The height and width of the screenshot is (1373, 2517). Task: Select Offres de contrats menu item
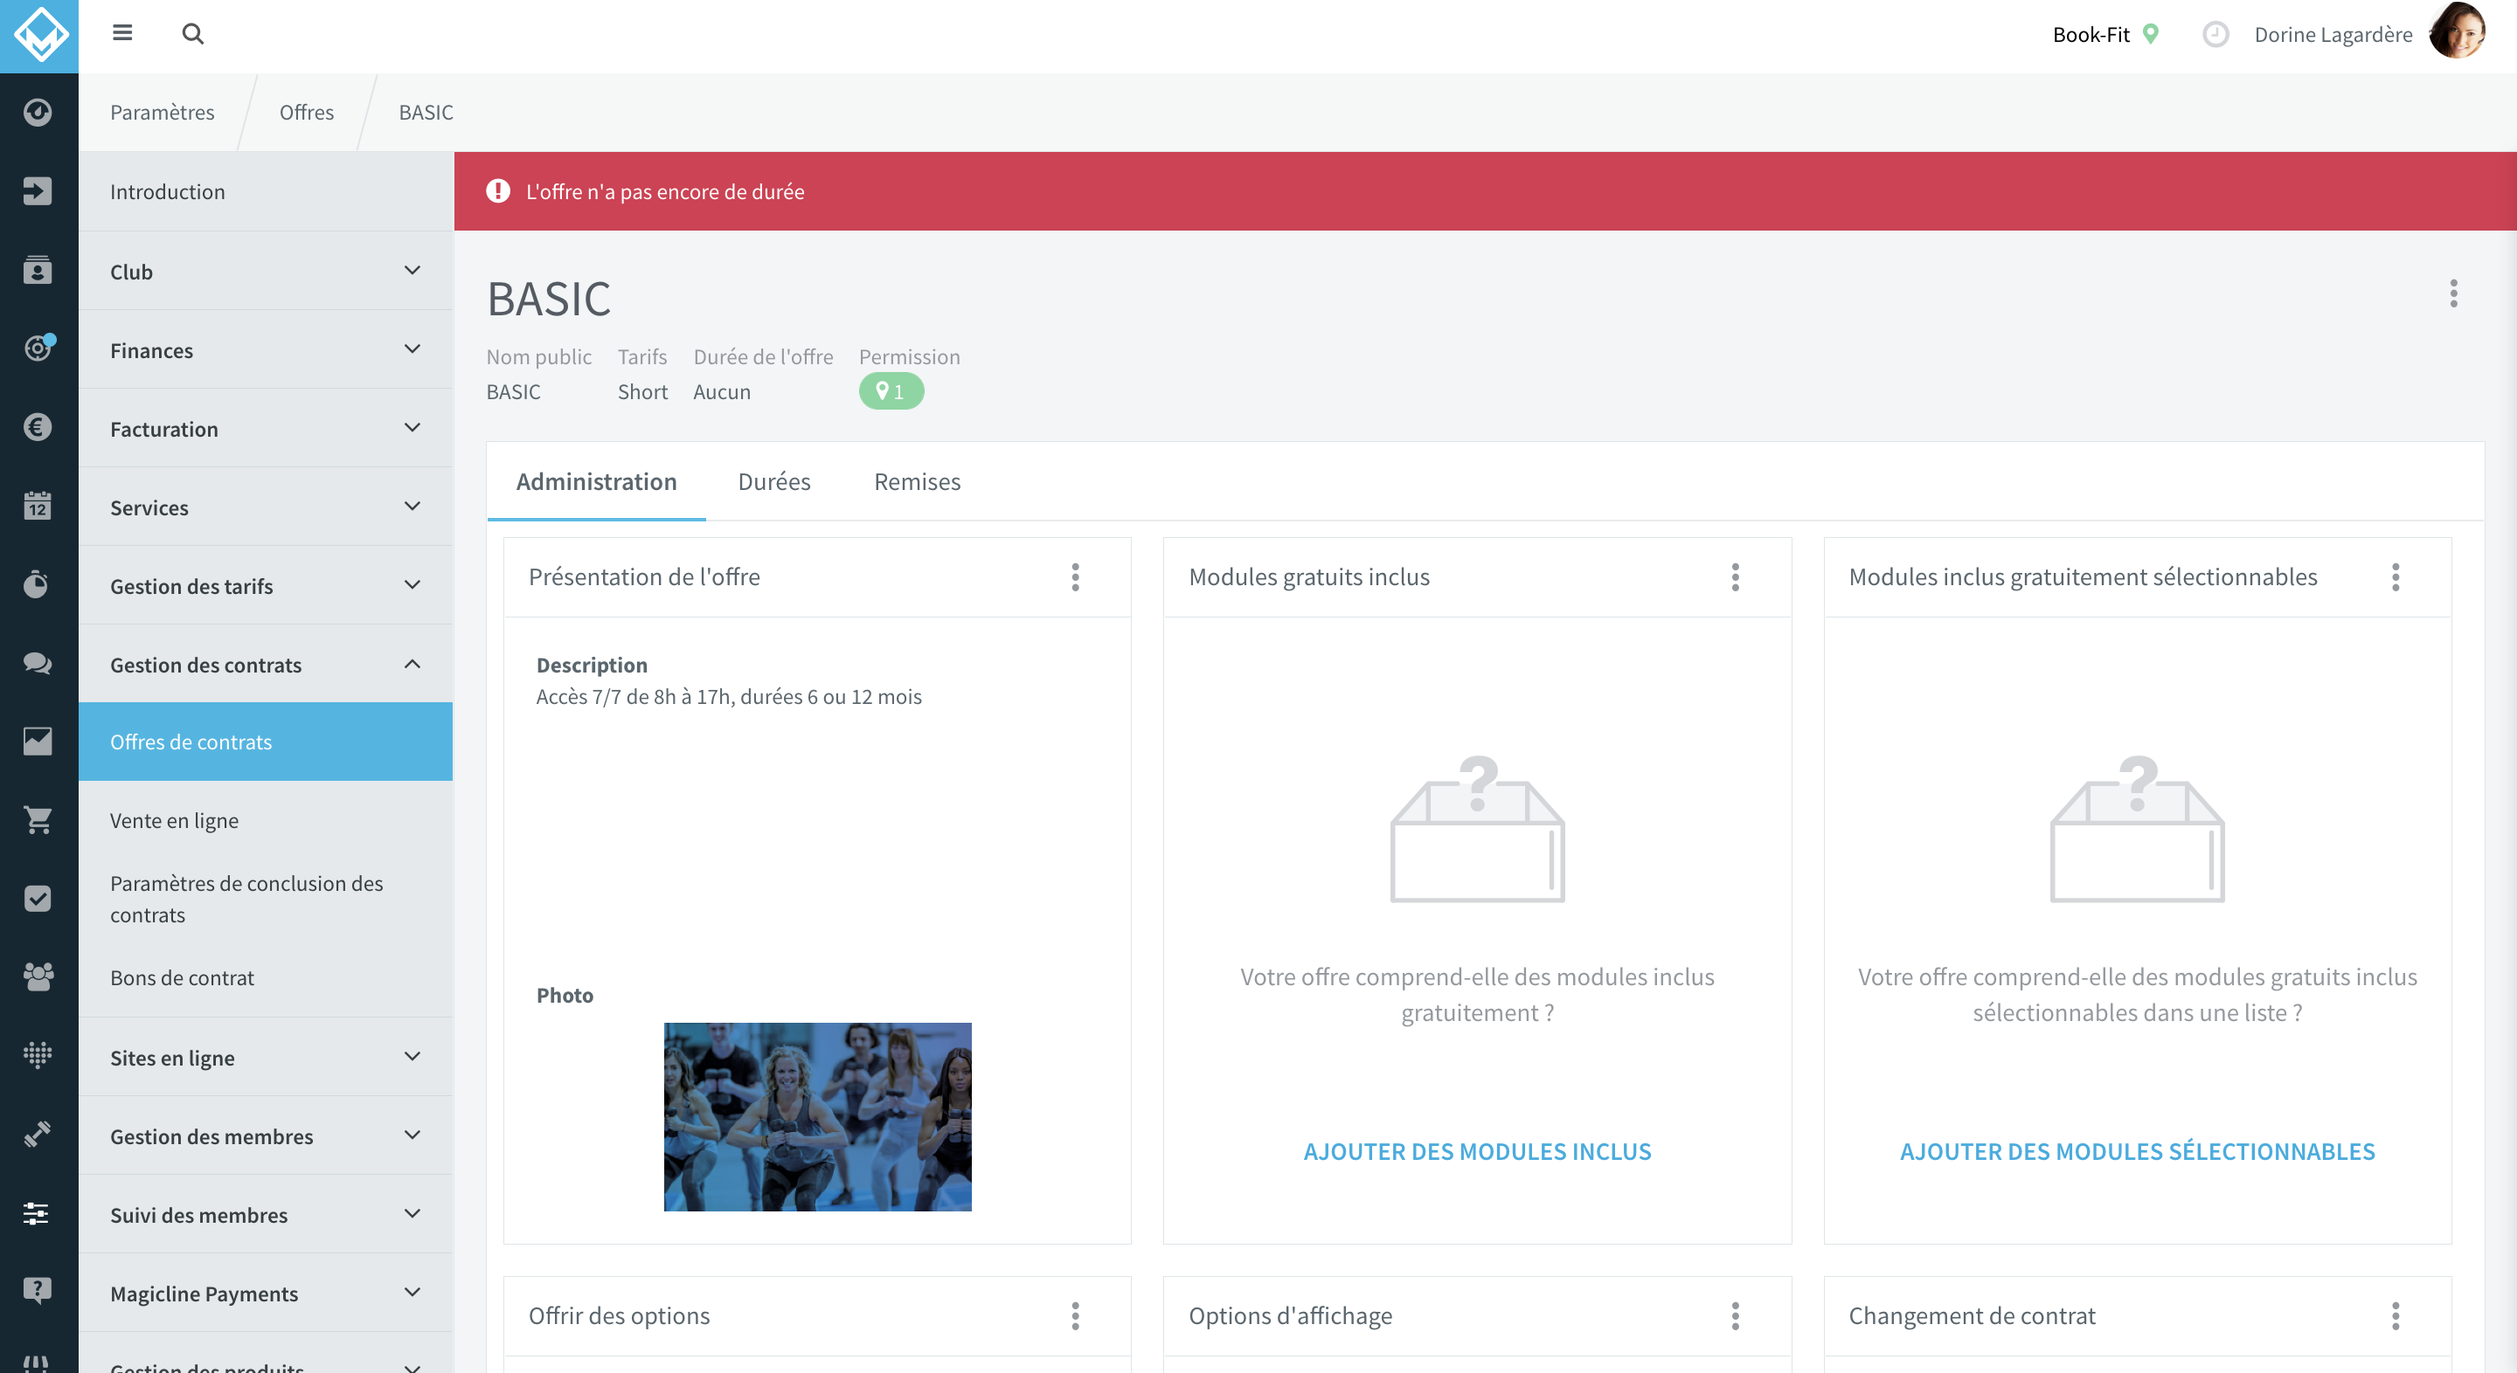[266, 742]
